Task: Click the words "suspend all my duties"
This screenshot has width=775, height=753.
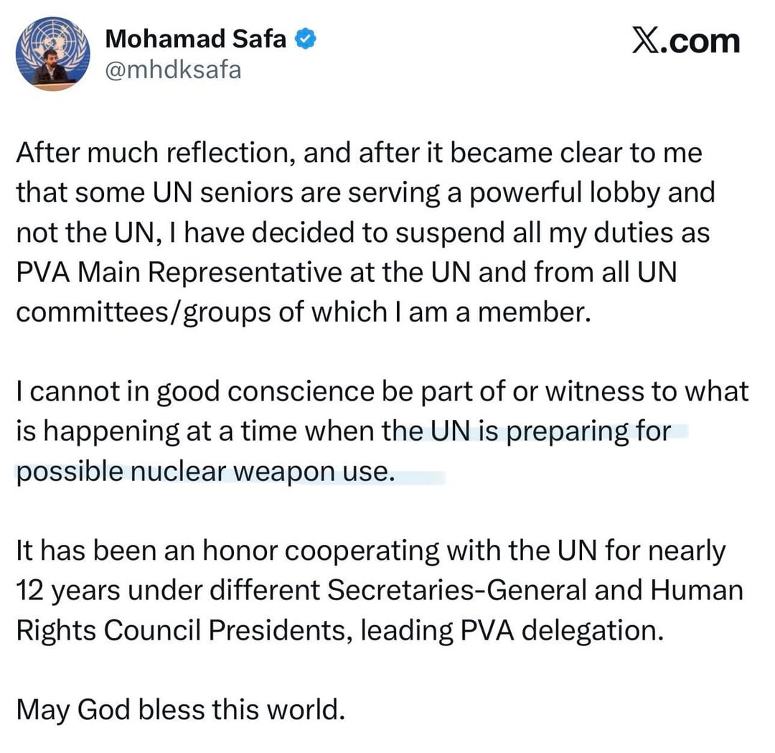Action: click(x=476, y=233)
